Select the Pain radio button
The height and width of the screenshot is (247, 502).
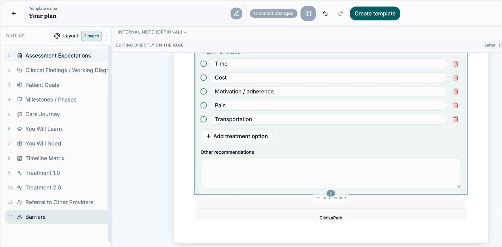(x=204, y=105)
